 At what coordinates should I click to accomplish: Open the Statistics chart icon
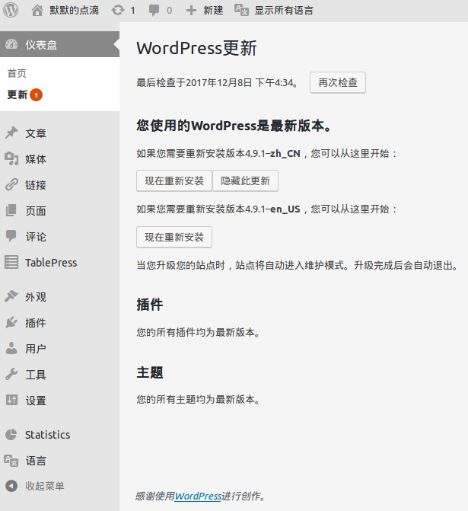click(11, 435)
